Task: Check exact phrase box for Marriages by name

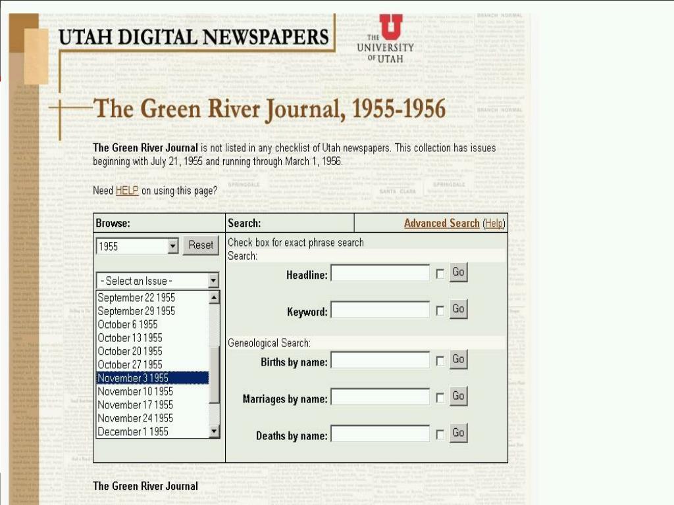Action: click(440, 398)
